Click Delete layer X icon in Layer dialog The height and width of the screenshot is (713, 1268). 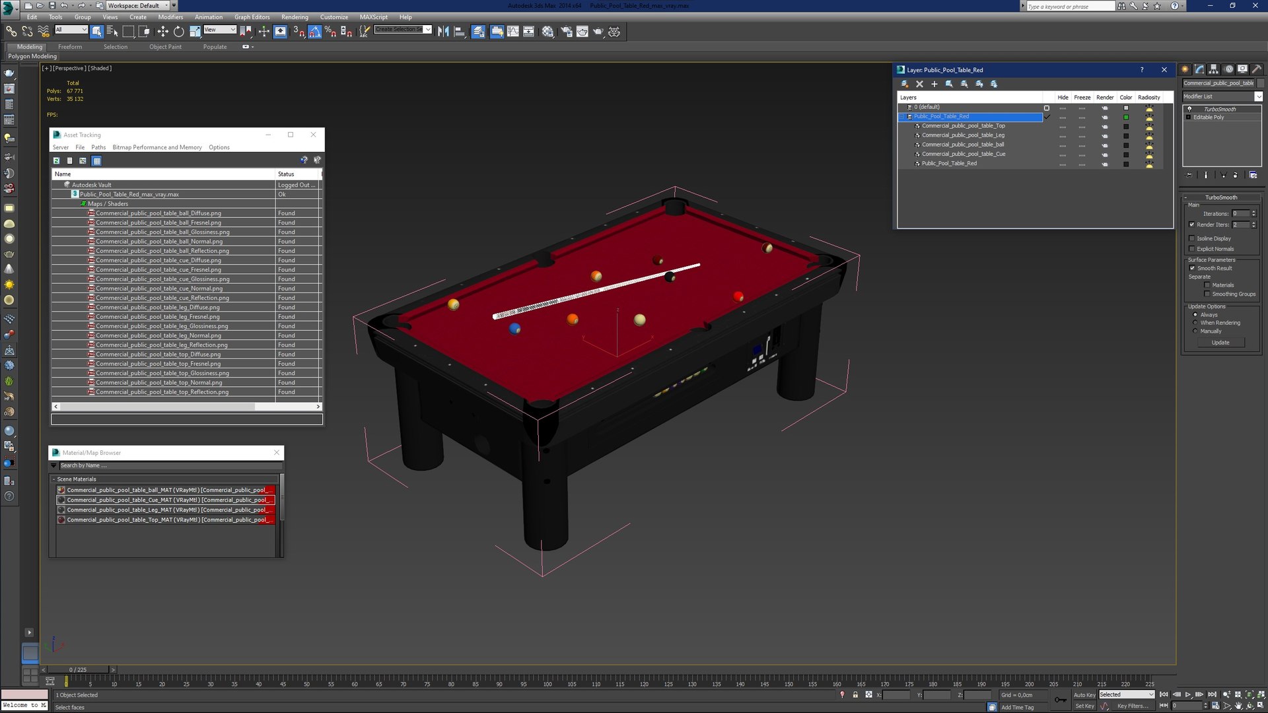point(919,84)
